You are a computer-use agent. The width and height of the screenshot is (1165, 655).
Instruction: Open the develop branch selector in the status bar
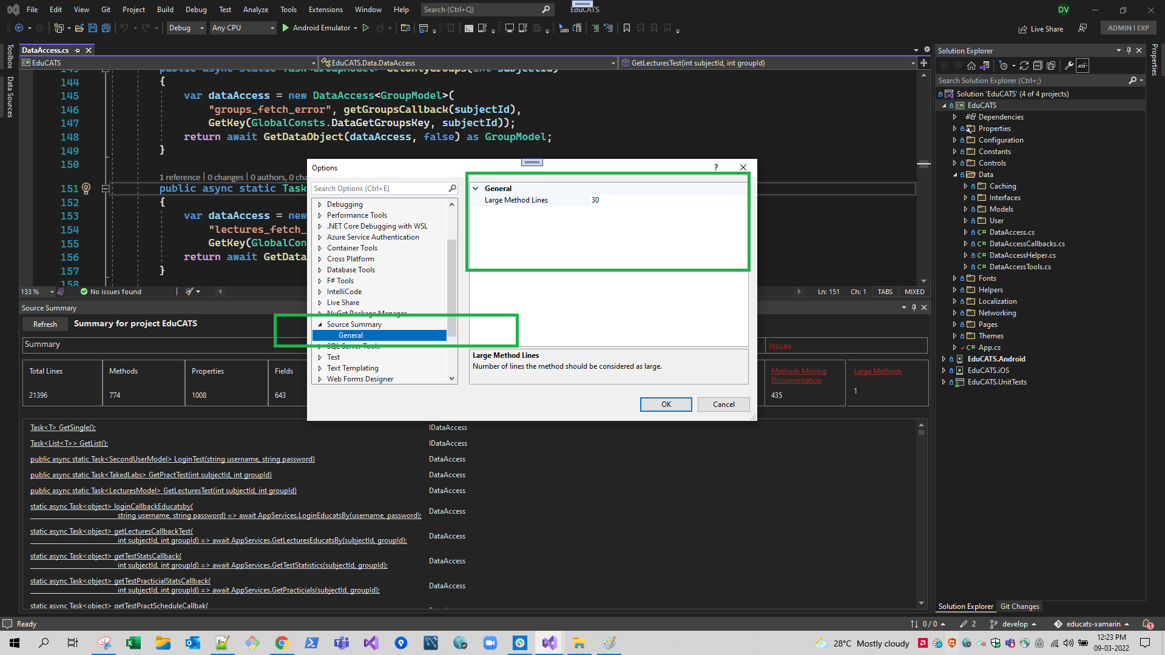(x=1013, y=624)
